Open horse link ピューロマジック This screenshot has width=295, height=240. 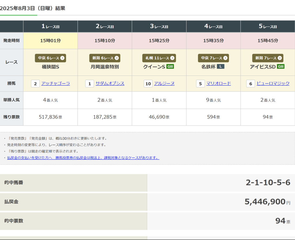(273, 83)
